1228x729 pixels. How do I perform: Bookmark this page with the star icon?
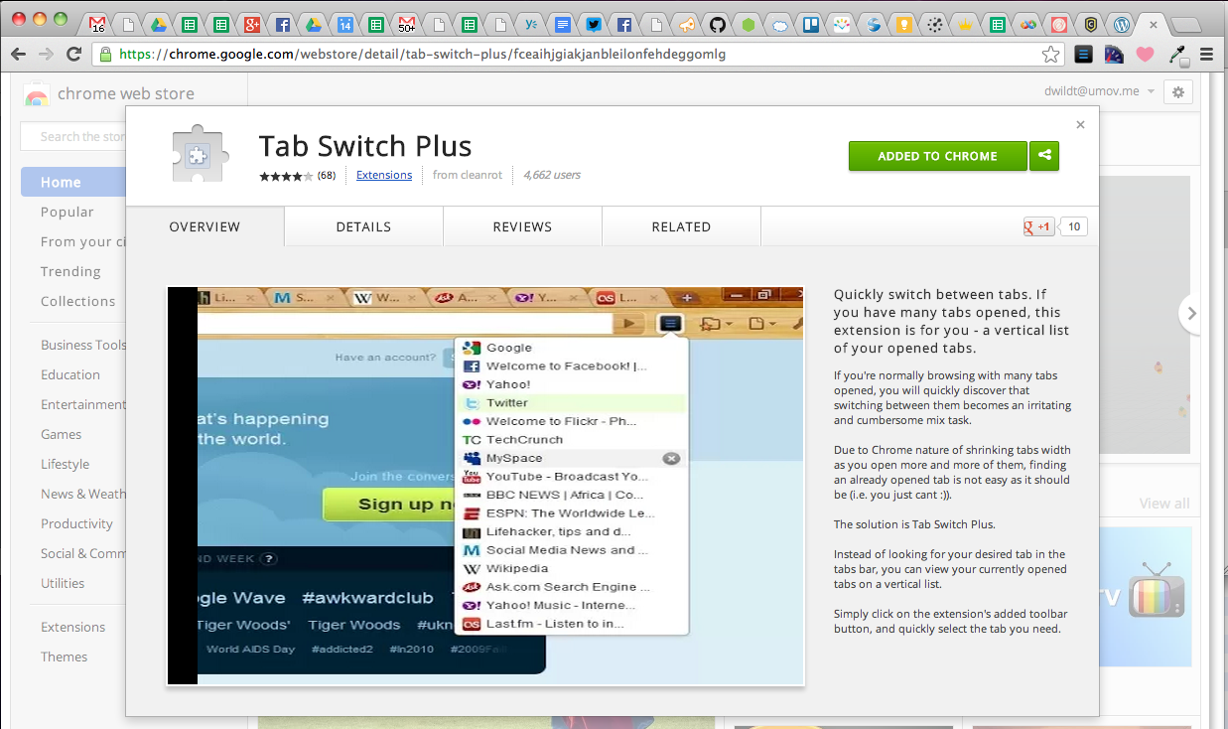click(x=1050, y=55)
